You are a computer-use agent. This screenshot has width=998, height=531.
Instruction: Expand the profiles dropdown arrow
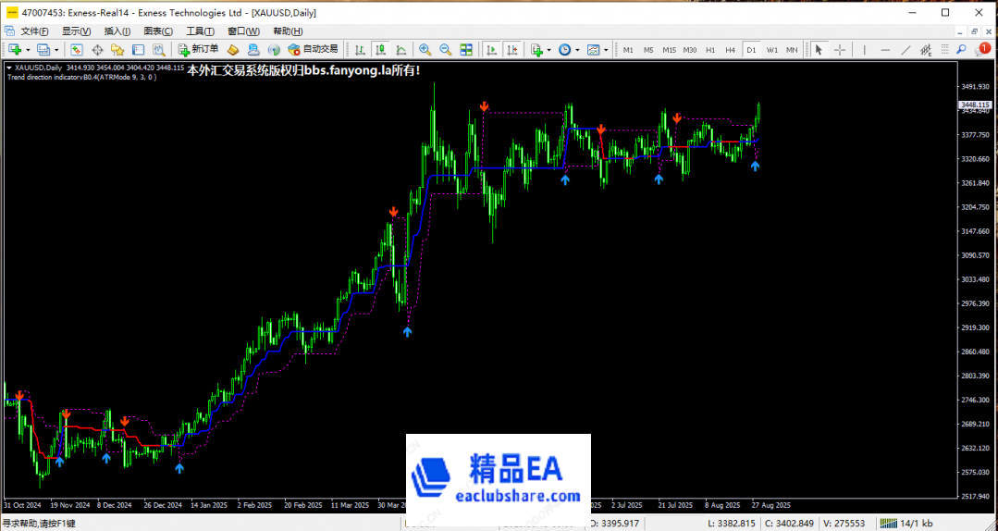pyautogui.click(x=56, y=50)
